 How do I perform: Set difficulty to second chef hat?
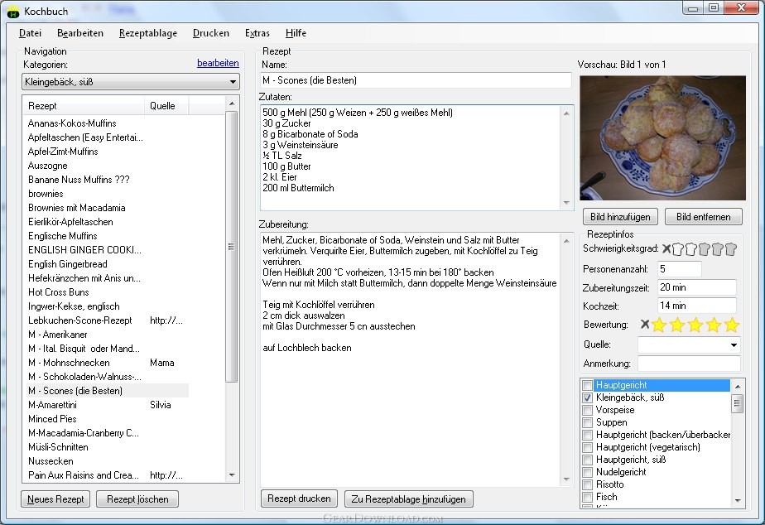tap(690, 249)
